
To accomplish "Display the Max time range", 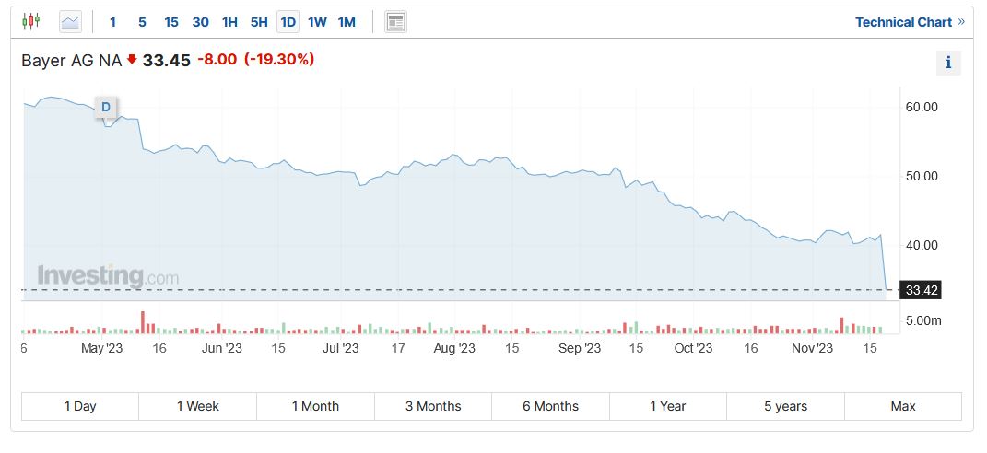I will pos(903,406).
